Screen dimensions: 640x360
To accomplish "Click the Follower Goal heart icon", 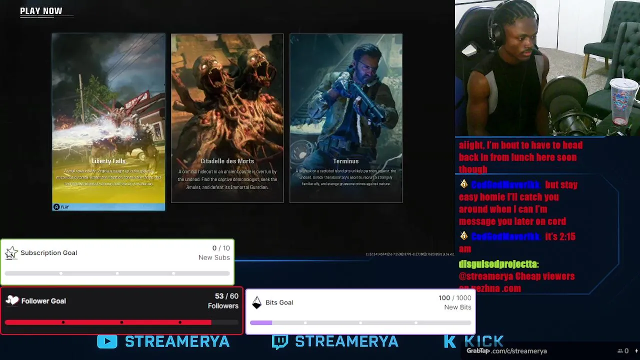I will tap(12, 300).
